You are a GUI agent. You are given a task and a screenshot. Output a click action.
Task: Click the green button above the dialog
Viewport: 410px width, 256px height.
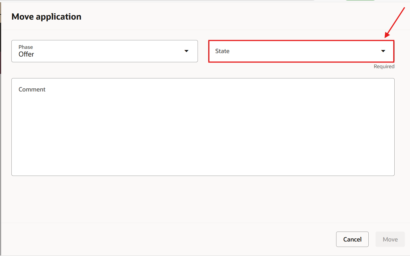click(x=360, y=1)
